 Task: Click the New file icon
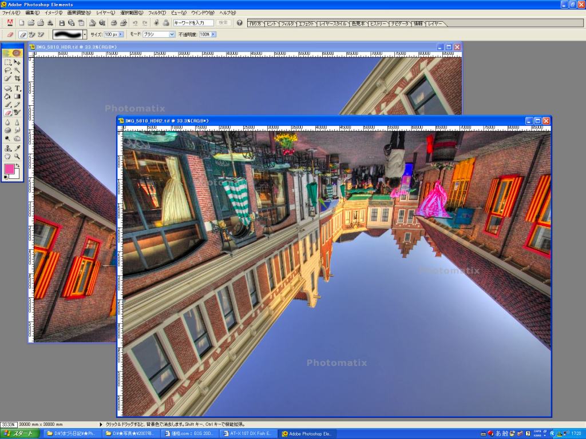(22, 23)
